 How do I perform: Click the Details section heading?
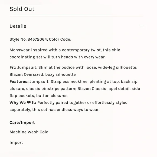point(18,26)
